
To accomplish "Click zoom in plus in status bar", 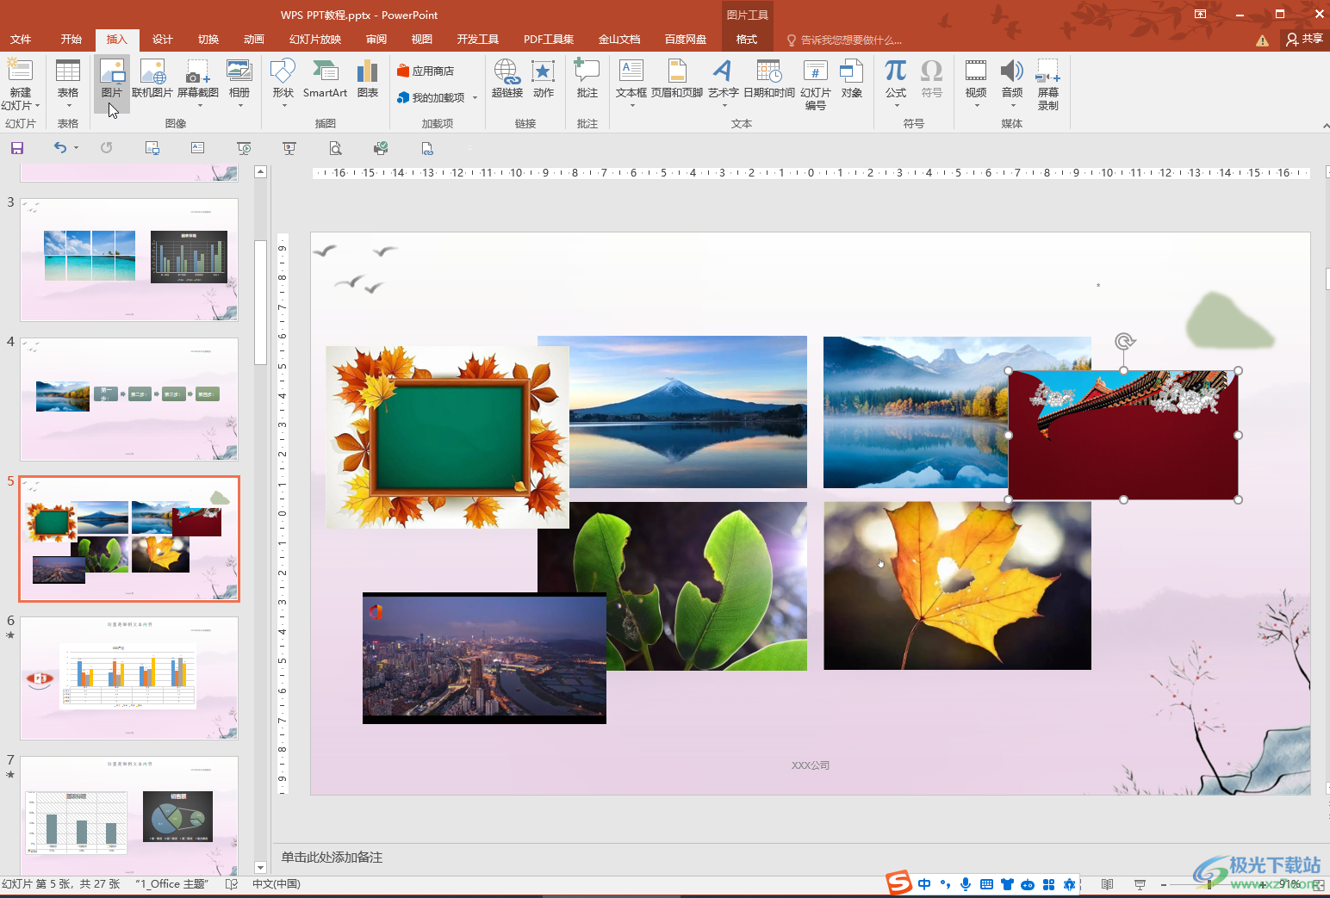I will (x=1264, y=884).
